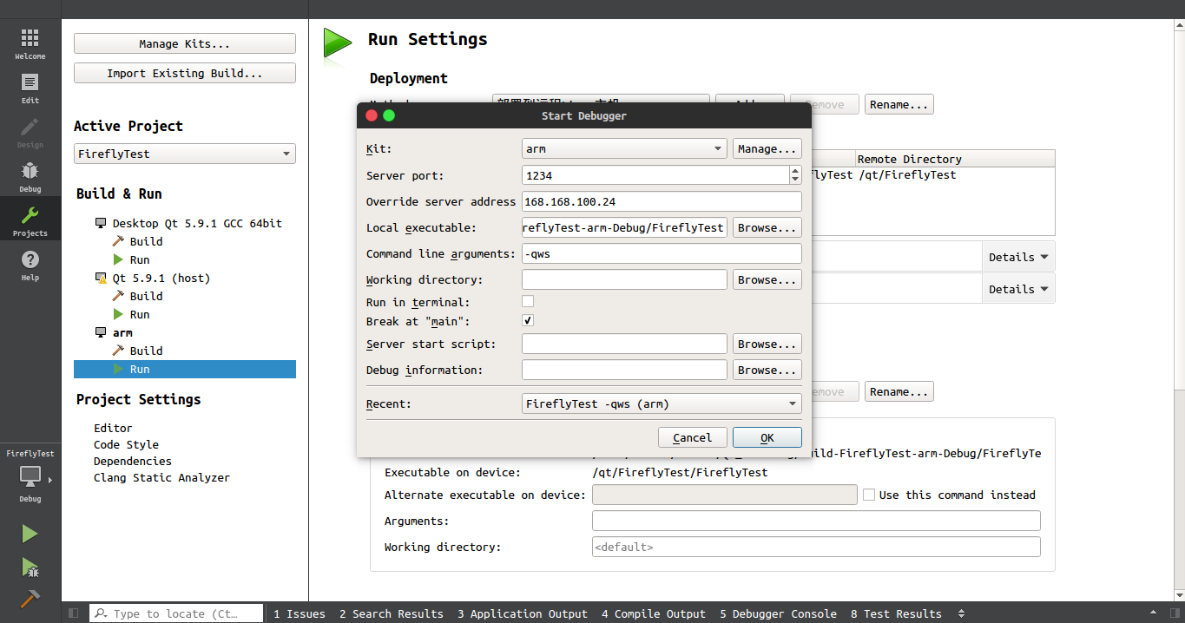Select the highlighted Run under arm kit
This screenshot has height=623, width=1185.
(185, 369)
